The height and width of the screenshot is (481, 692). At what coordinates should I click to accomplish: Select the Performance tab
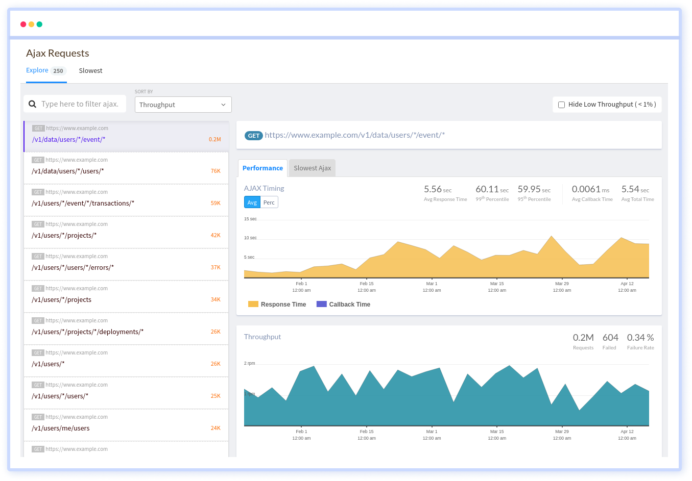click(263, 167)
